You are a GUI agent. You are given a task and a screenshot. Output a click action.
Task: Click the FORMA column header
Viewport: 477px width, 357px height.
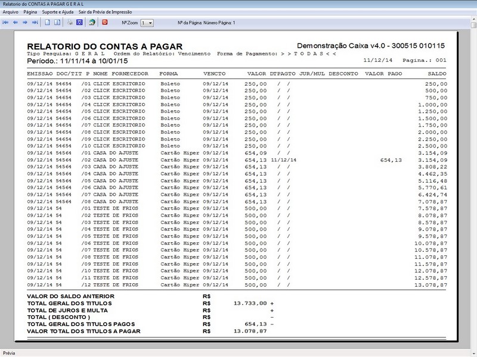coord(169,74)
